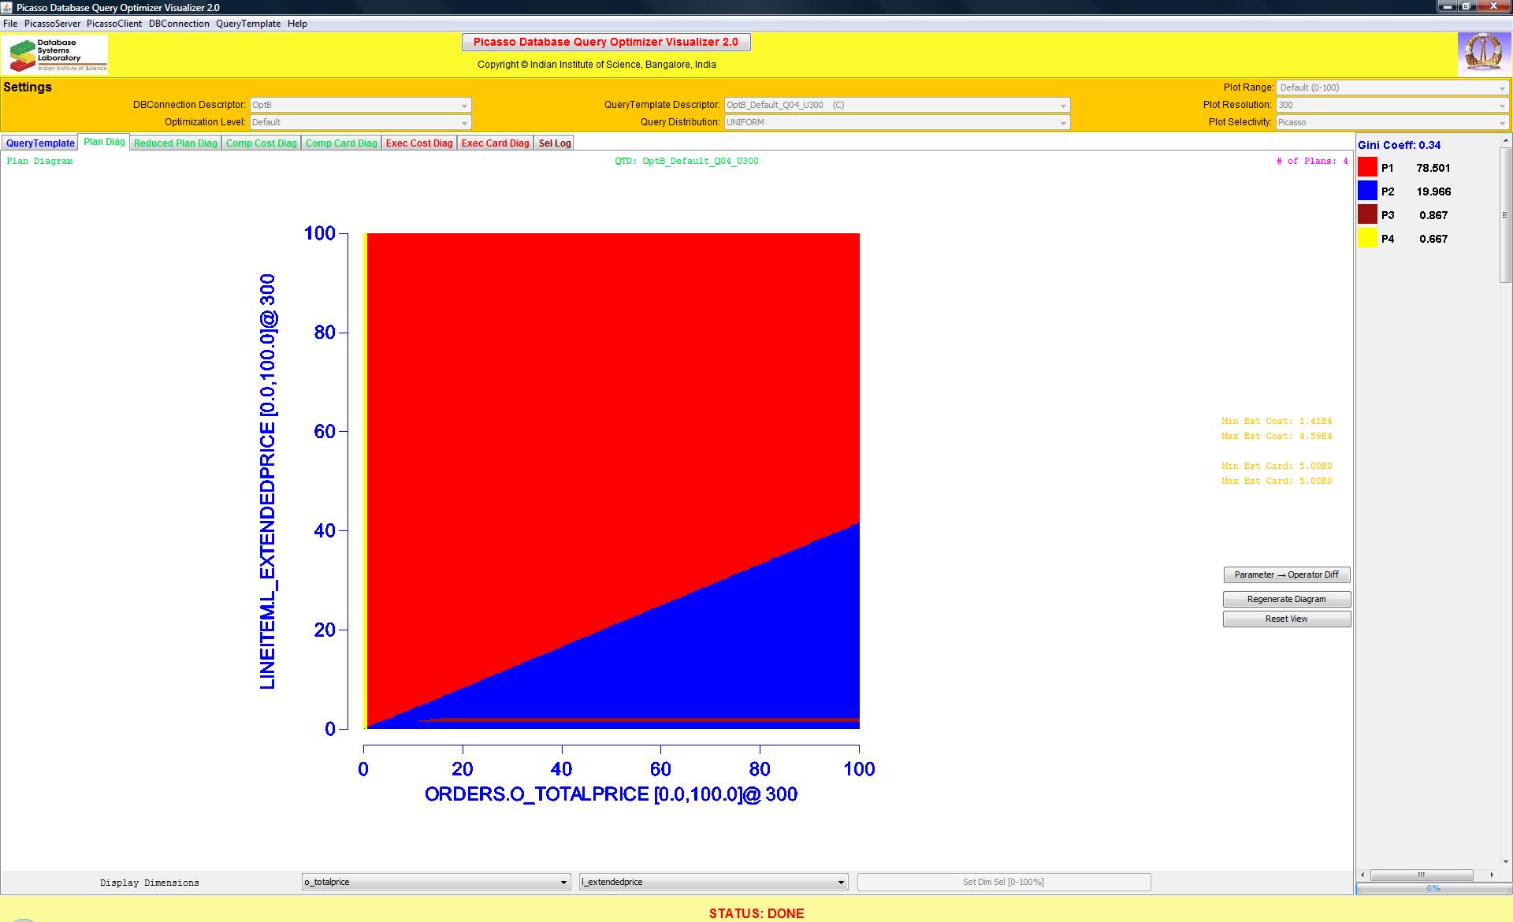Click the Database Systems Laboratory logo

click(x=55, y=54)
